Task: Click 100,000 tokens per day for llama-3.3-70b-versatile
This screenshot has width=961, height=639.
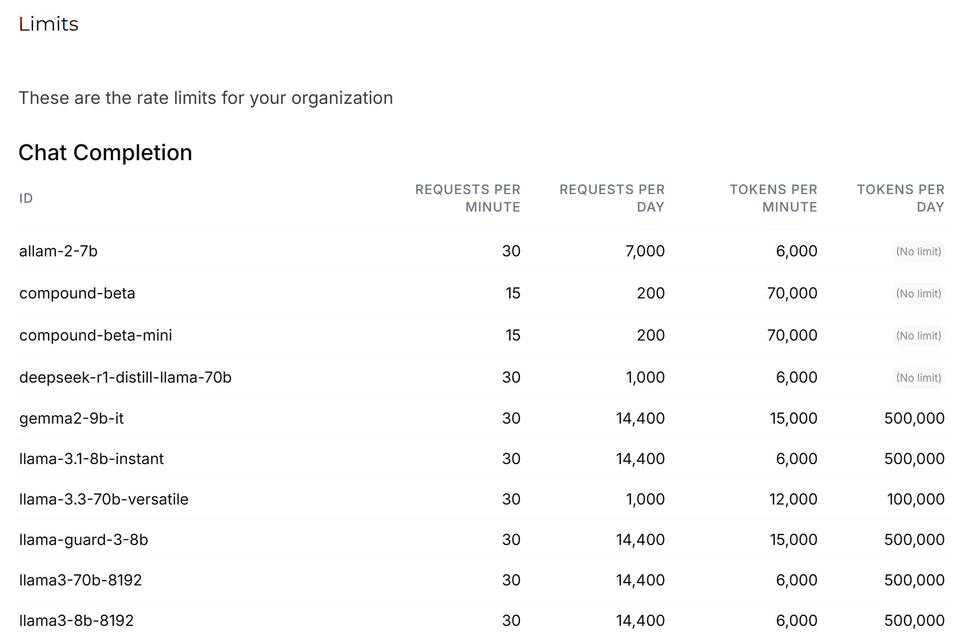Action: tap(916, 499)
